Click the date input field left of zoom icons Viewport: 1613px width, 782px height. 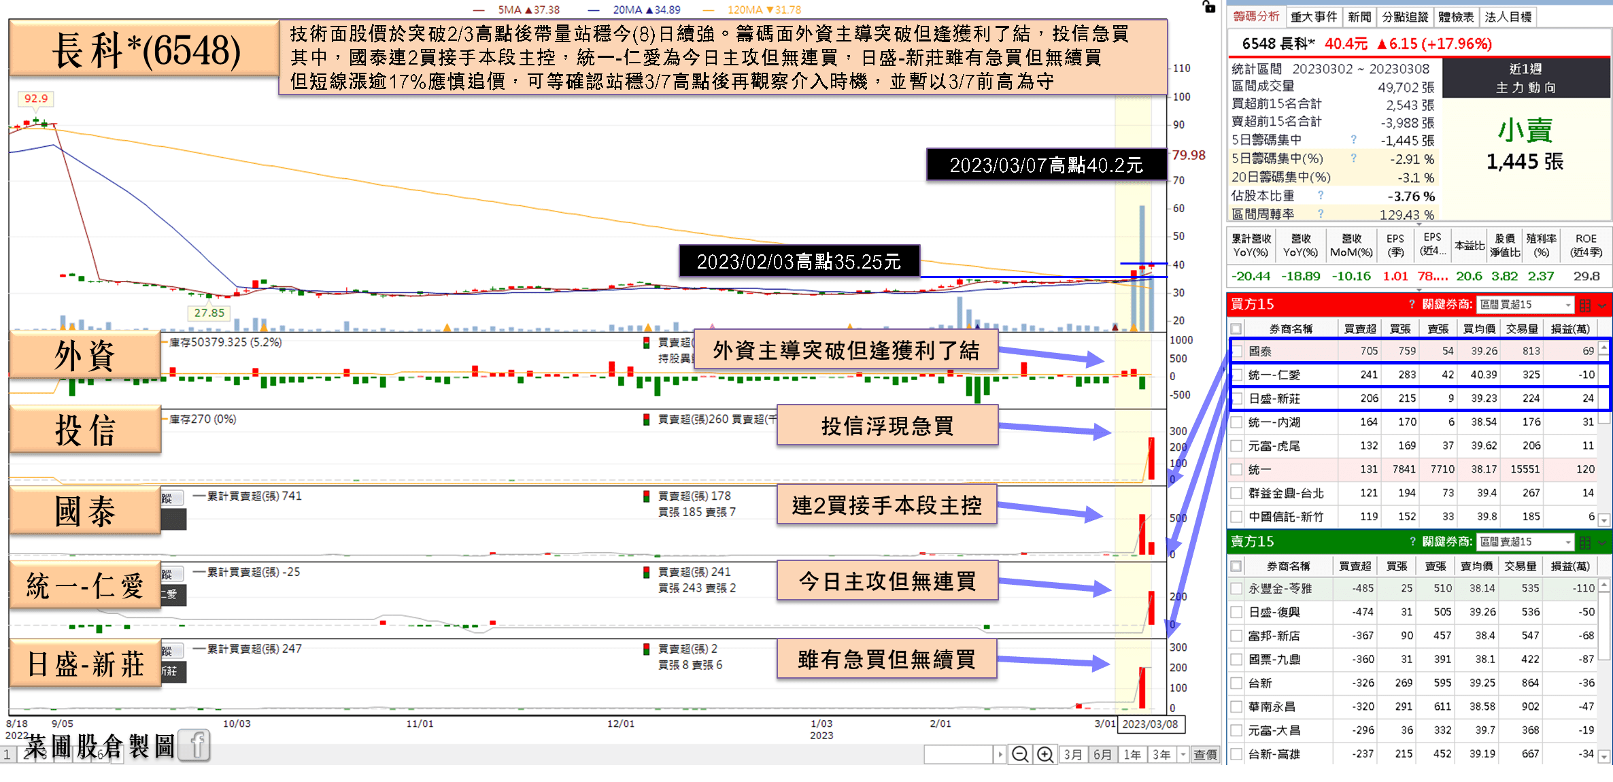[959, 754]
